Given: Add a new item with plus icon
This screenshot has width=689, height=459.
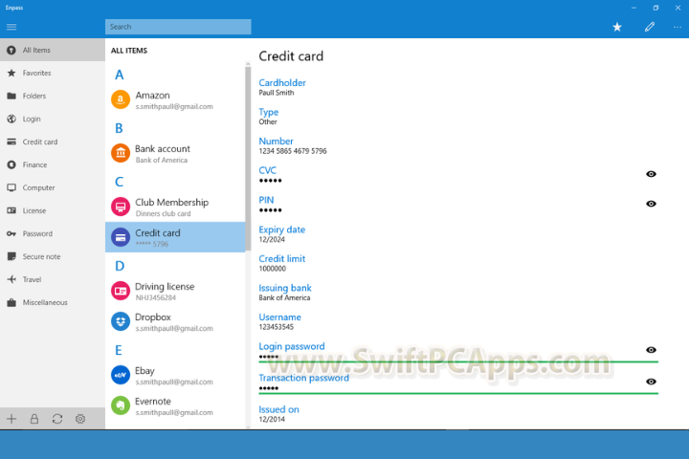Looking at the screenshot, I should point(11,419).
